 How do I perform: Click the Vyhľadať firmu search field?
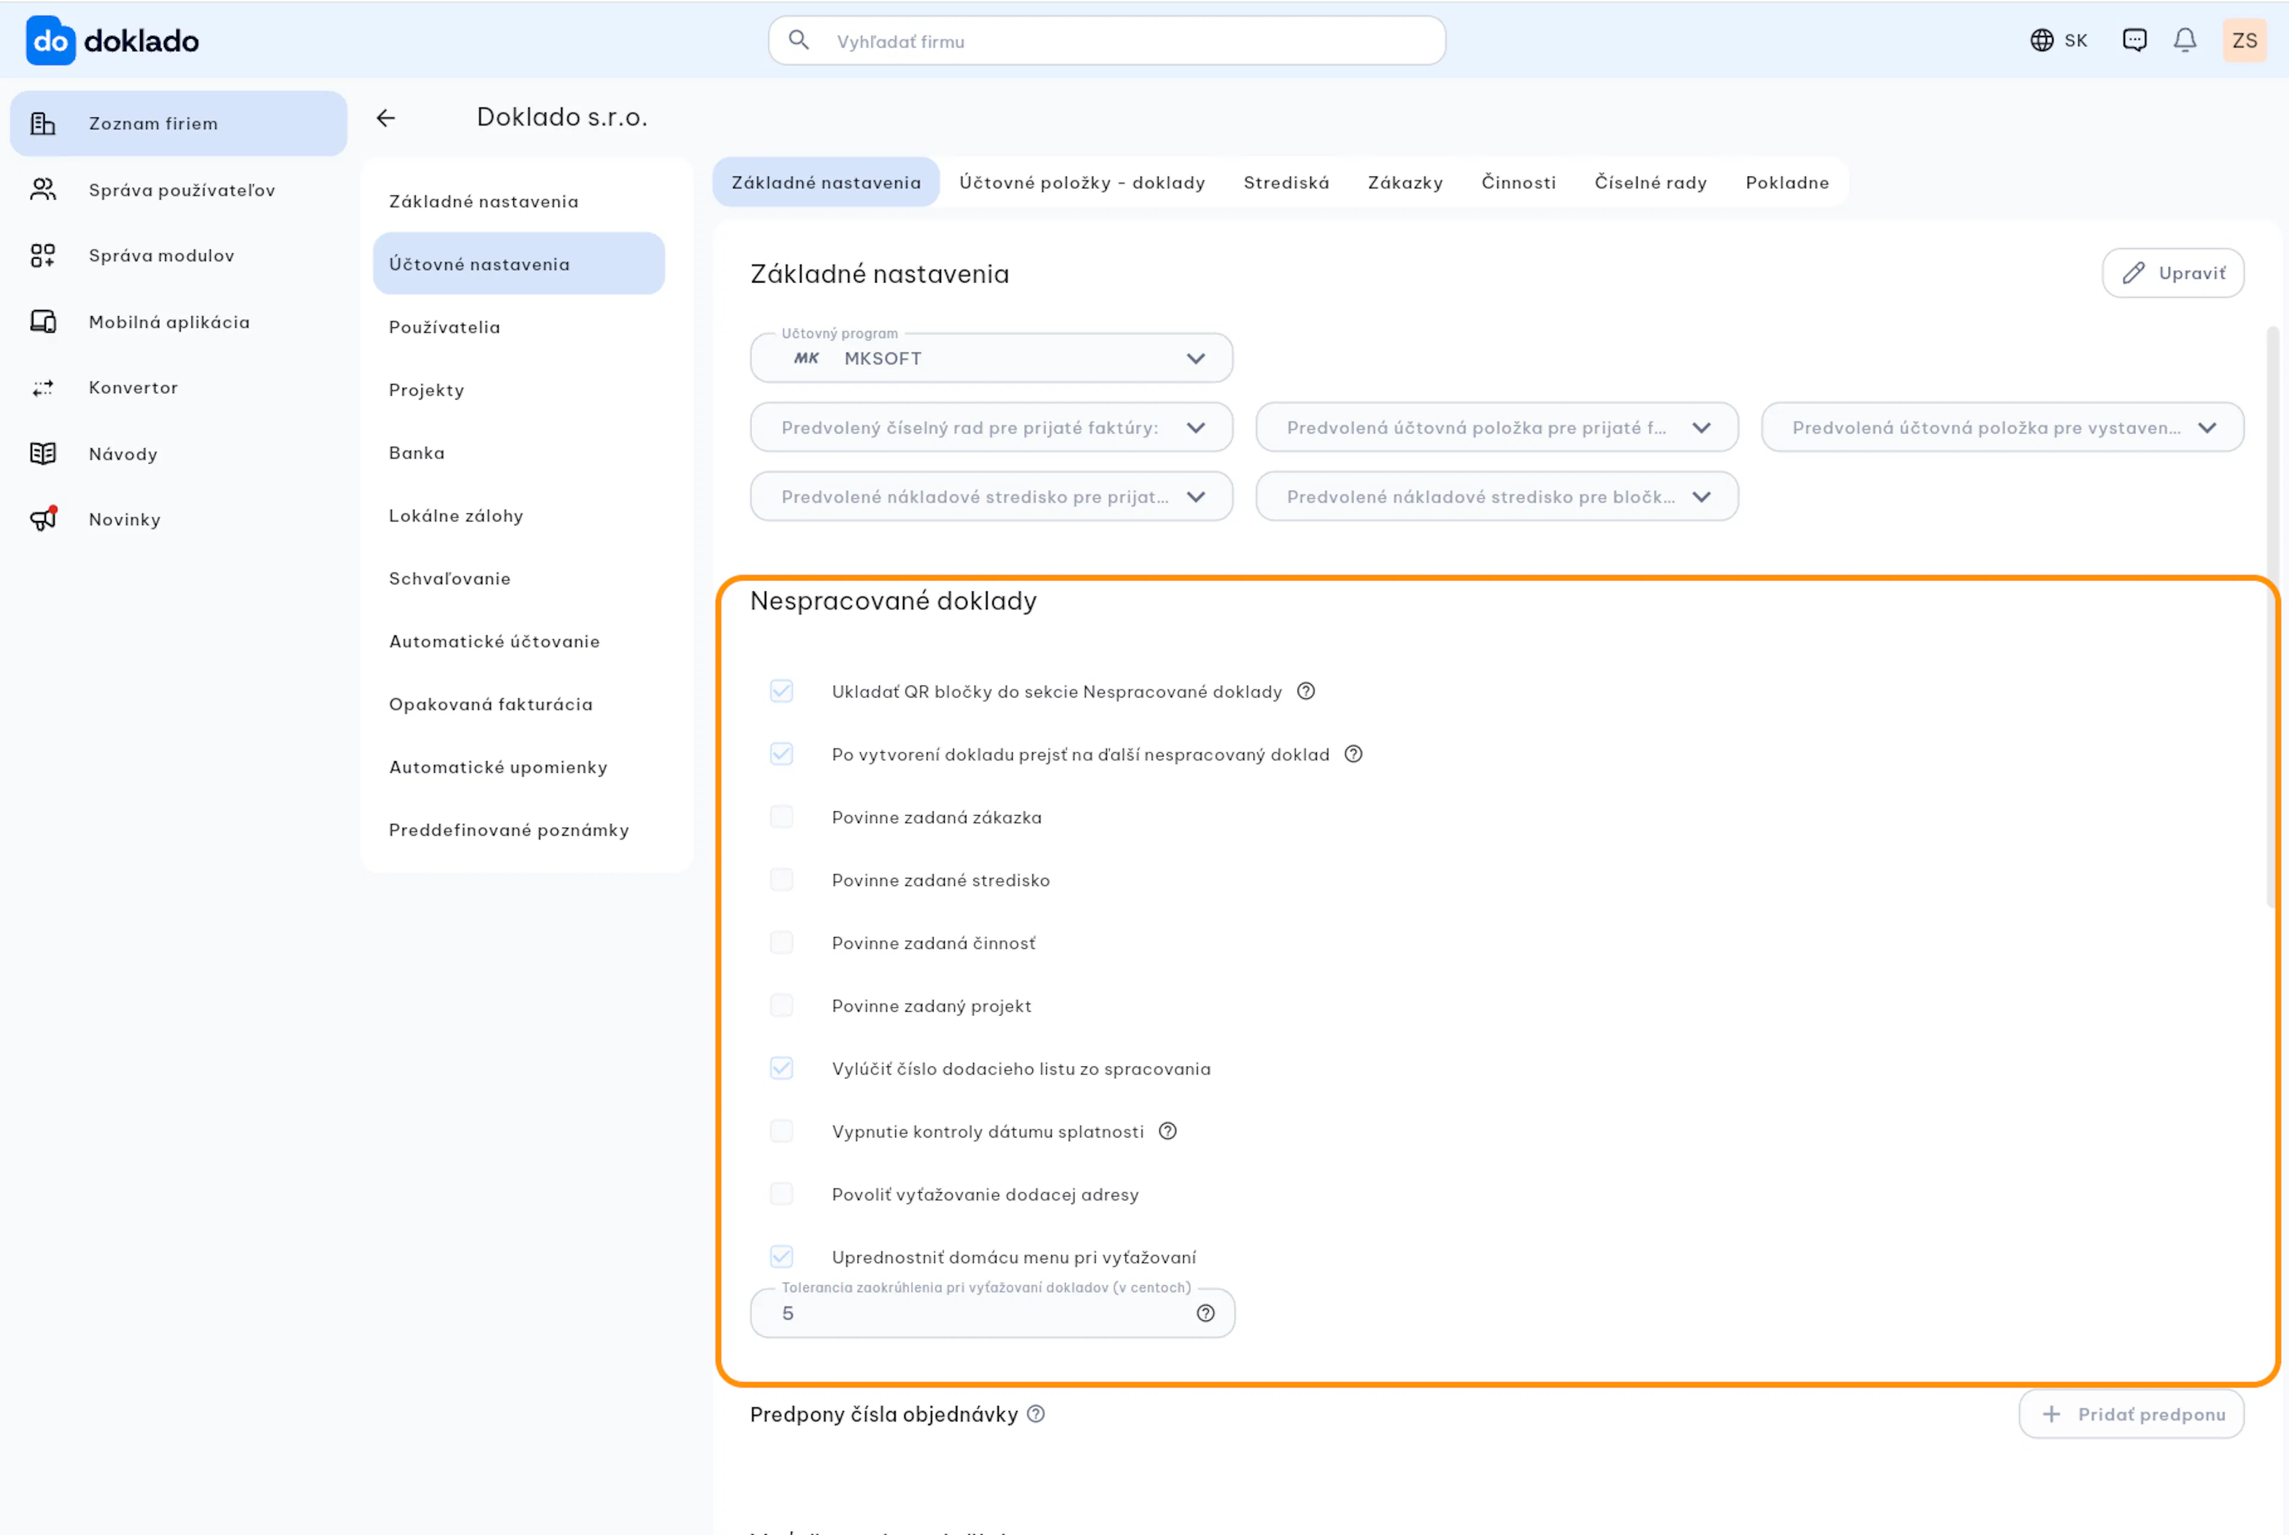1107,40
